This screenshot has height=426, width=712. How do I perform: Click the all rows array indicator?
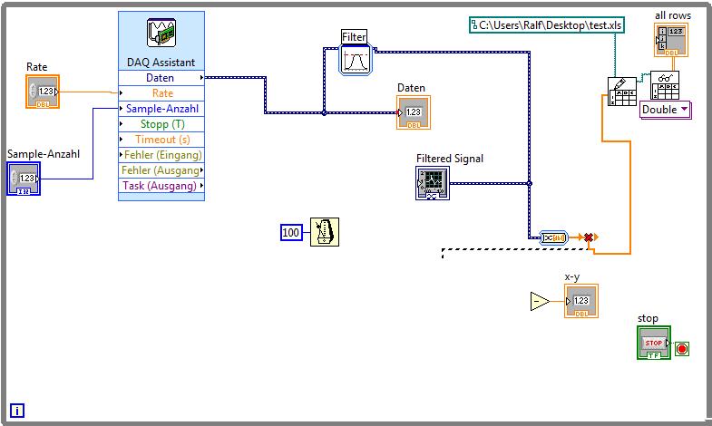671,40
